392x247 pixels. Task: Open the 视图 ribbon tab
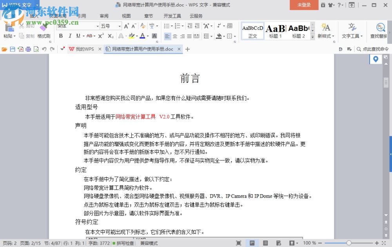126,16
